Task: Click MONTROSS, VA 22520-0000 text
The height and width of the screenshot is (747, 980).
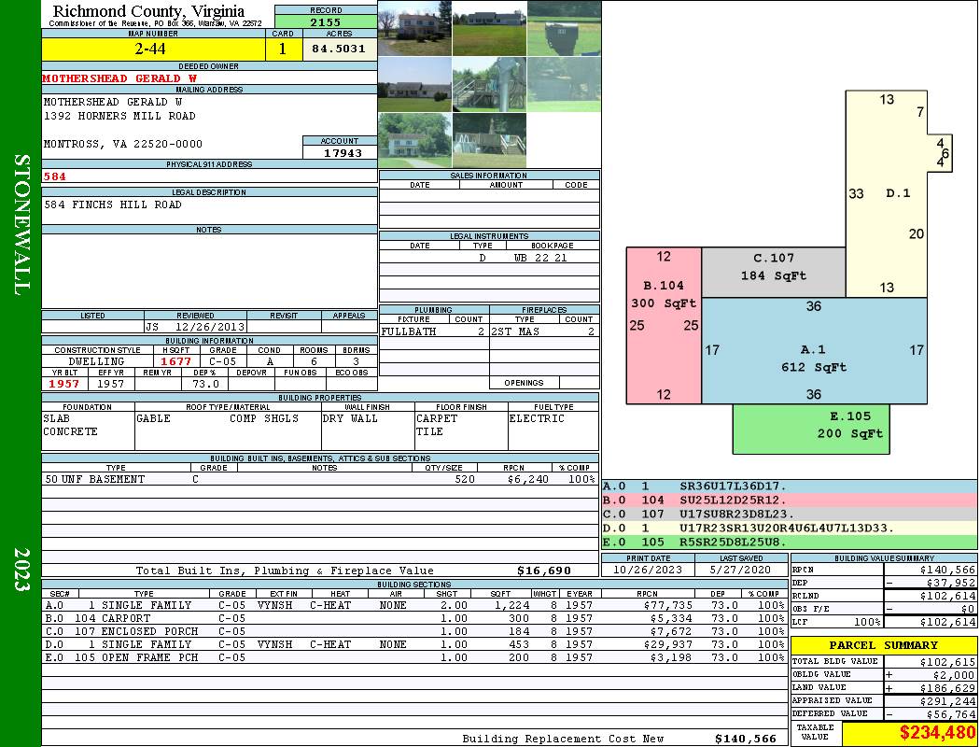Action: point(123,144)
